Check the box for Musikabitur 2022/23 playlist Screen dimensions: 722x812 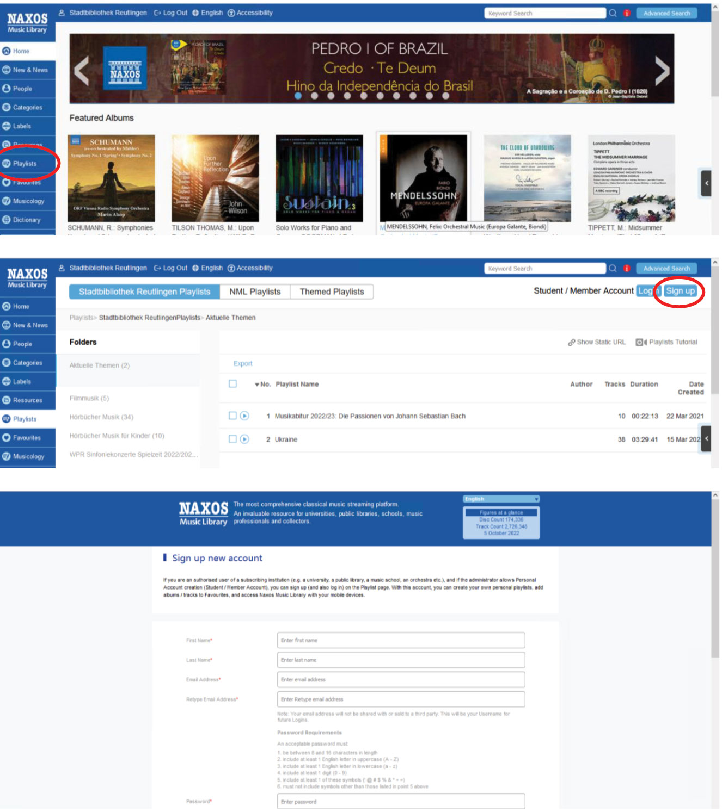[x=232, y=416]
